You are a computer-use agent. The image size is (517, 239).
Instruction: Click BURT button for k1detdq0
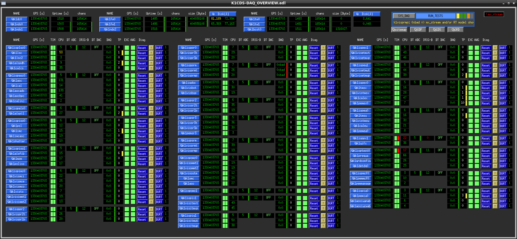point(503,166)
